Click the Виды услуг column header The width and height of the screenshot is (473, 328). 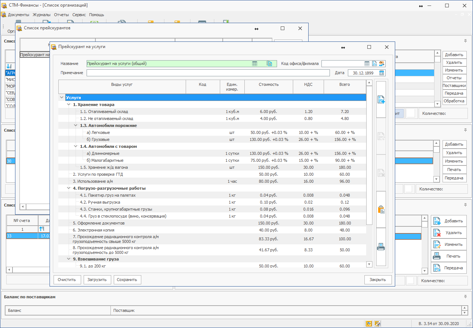[122, 87]
